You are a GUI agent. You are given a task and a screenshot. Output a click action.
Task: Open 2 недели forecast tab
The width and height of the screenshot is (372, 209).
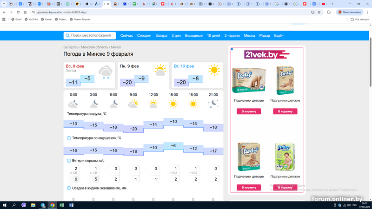tap(232, 36)
